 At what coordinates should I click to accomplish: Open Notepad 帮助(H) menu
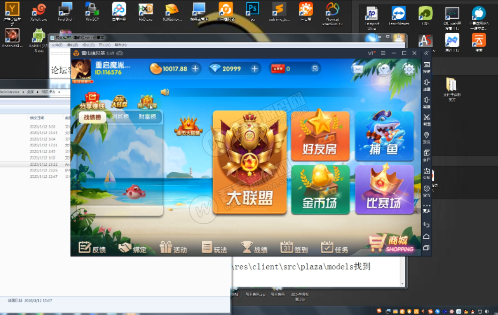point(121,45)
